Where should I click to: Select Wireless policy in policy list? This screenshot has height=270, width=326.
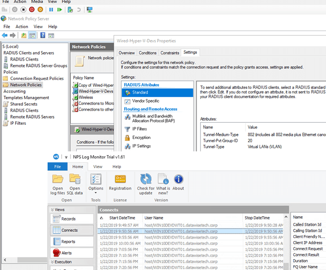[86, 97]
